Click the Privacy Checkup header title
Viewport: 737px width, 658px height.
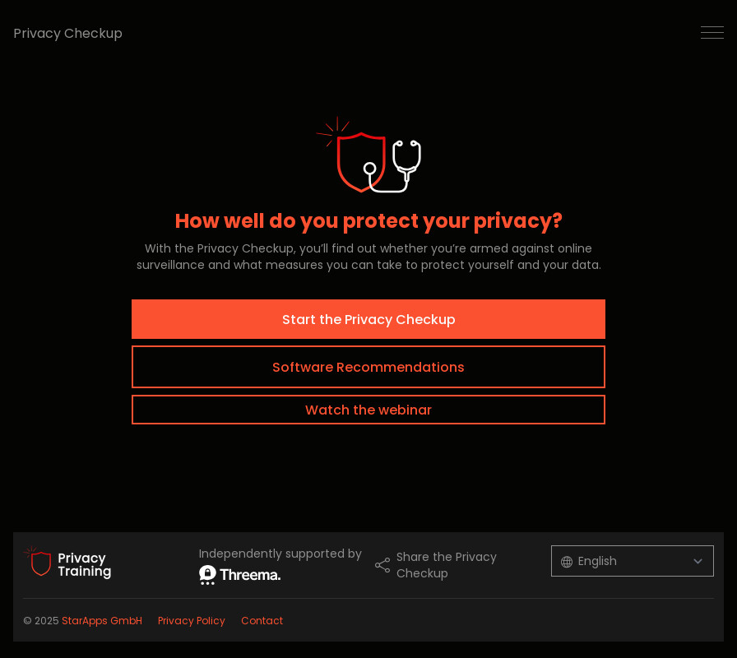tap(68, 34)
